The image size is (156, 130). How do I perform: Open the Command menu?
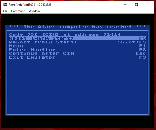18,11
